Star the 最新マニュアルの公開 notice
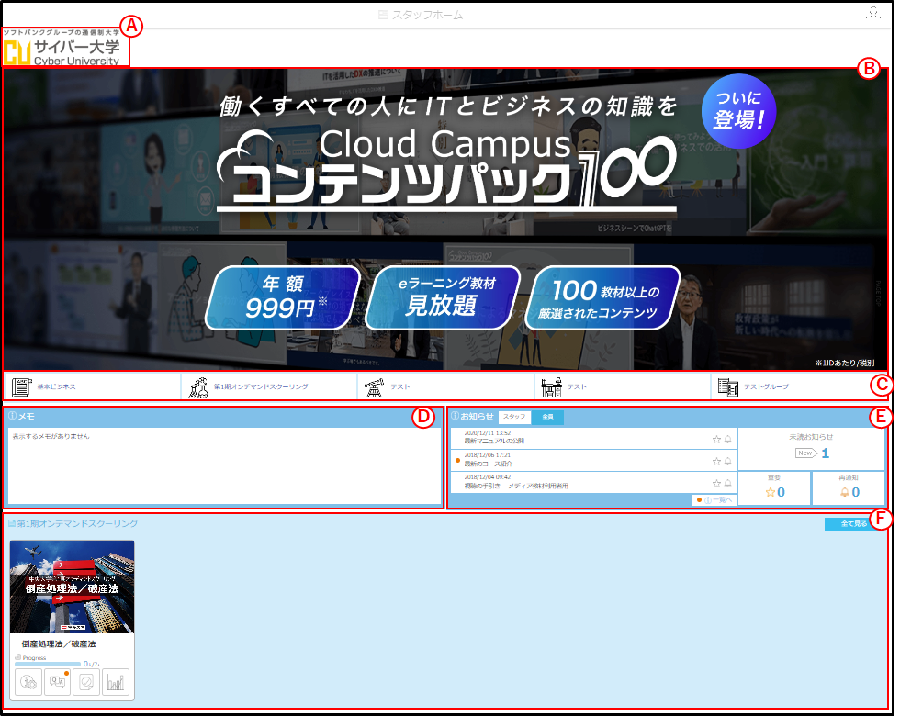The image size is (900, 716). [716, 440]
